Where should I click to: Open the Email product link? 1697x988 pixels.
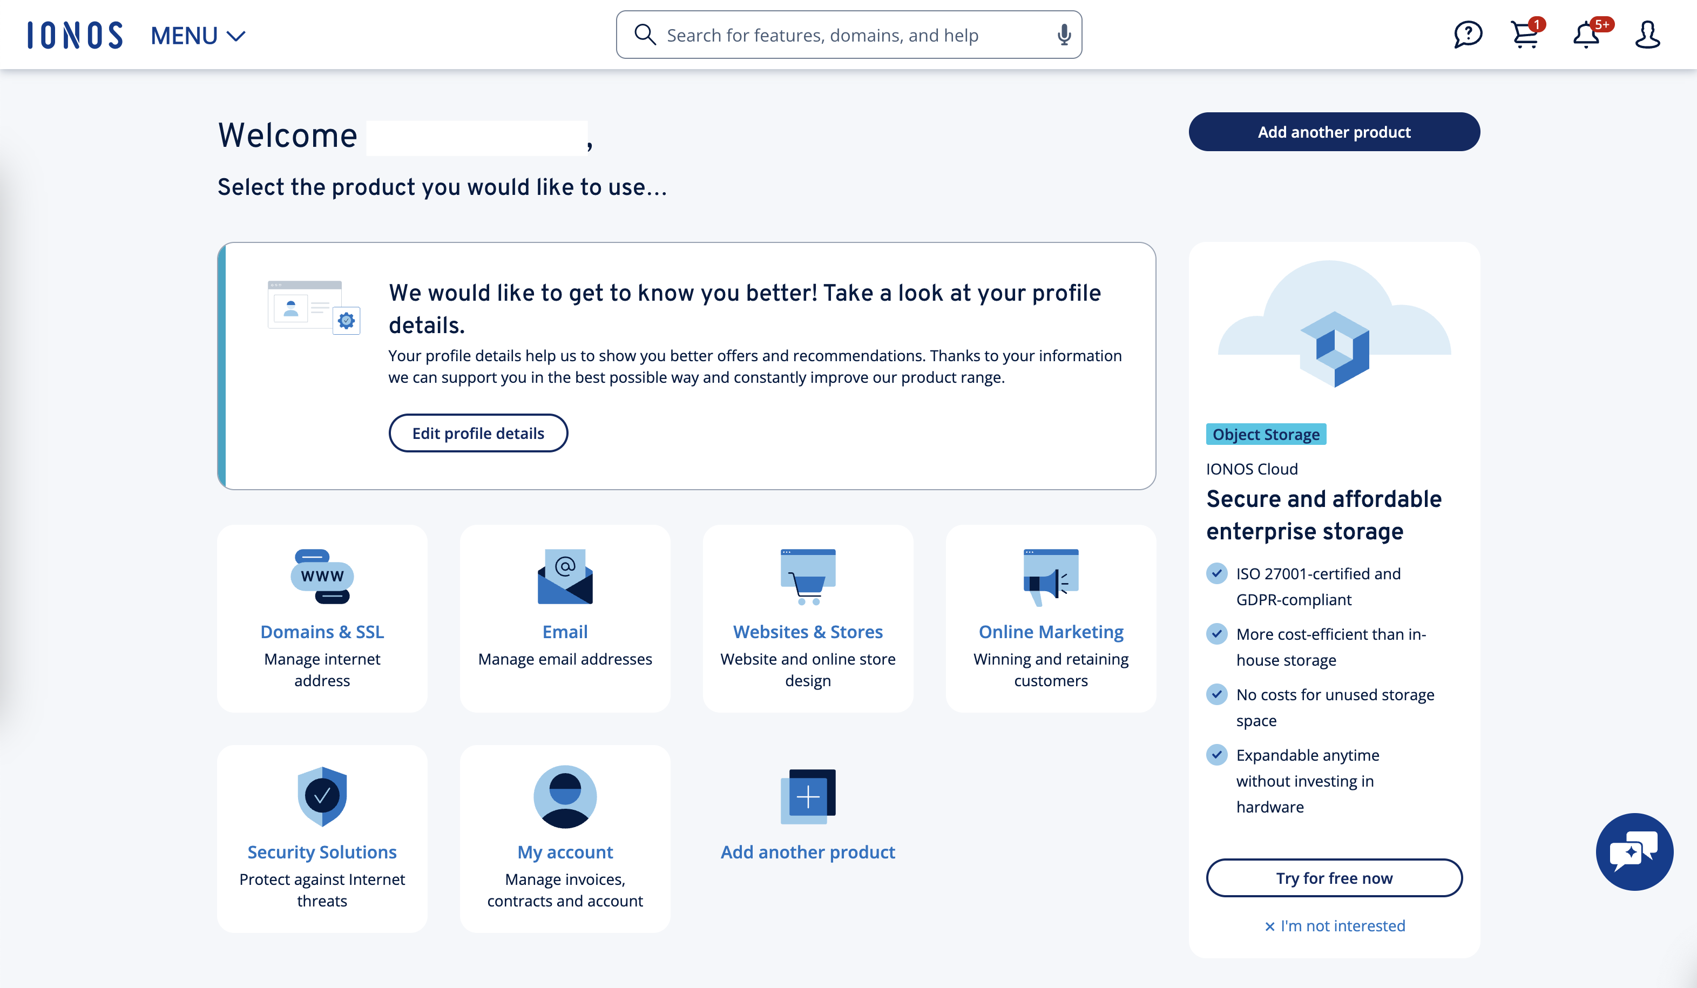click(565, 632)
